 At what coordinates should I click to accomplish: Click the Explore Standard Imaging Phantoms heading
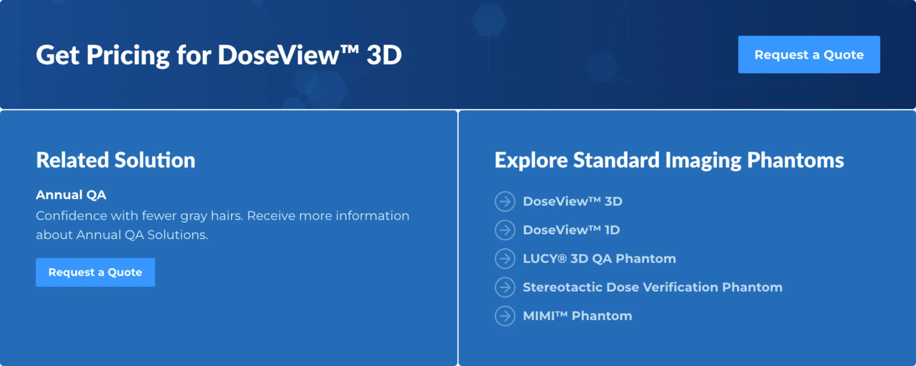669,160
